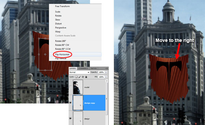
Task: Click the layers panel scrollbar up arrow
Action: click(x=107, y=81)
